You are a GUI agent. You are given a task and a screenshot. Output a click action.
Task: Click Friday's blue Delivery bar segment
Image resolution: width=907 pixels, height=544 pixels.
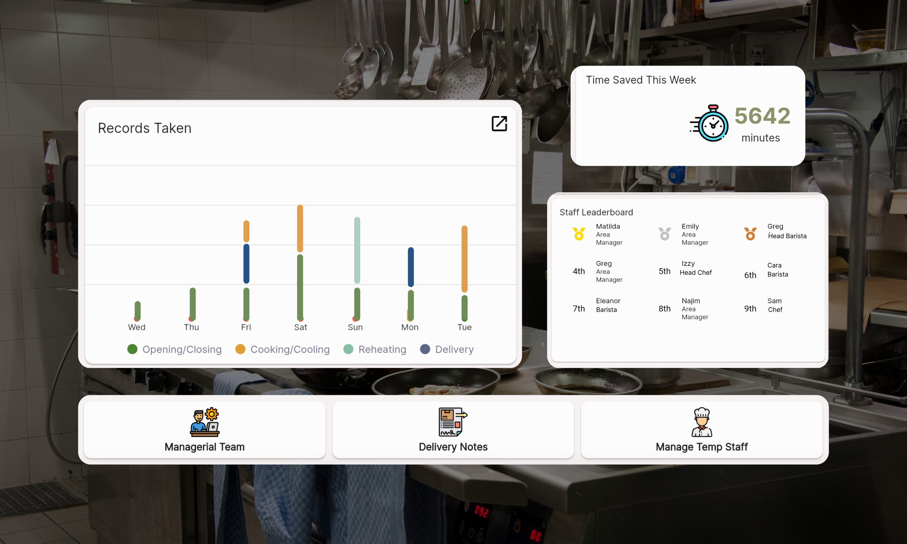(x=246, y=263)
